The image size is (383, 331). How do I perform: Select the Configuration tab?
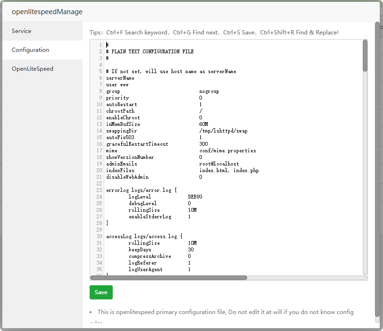click(x=42, y=50)
